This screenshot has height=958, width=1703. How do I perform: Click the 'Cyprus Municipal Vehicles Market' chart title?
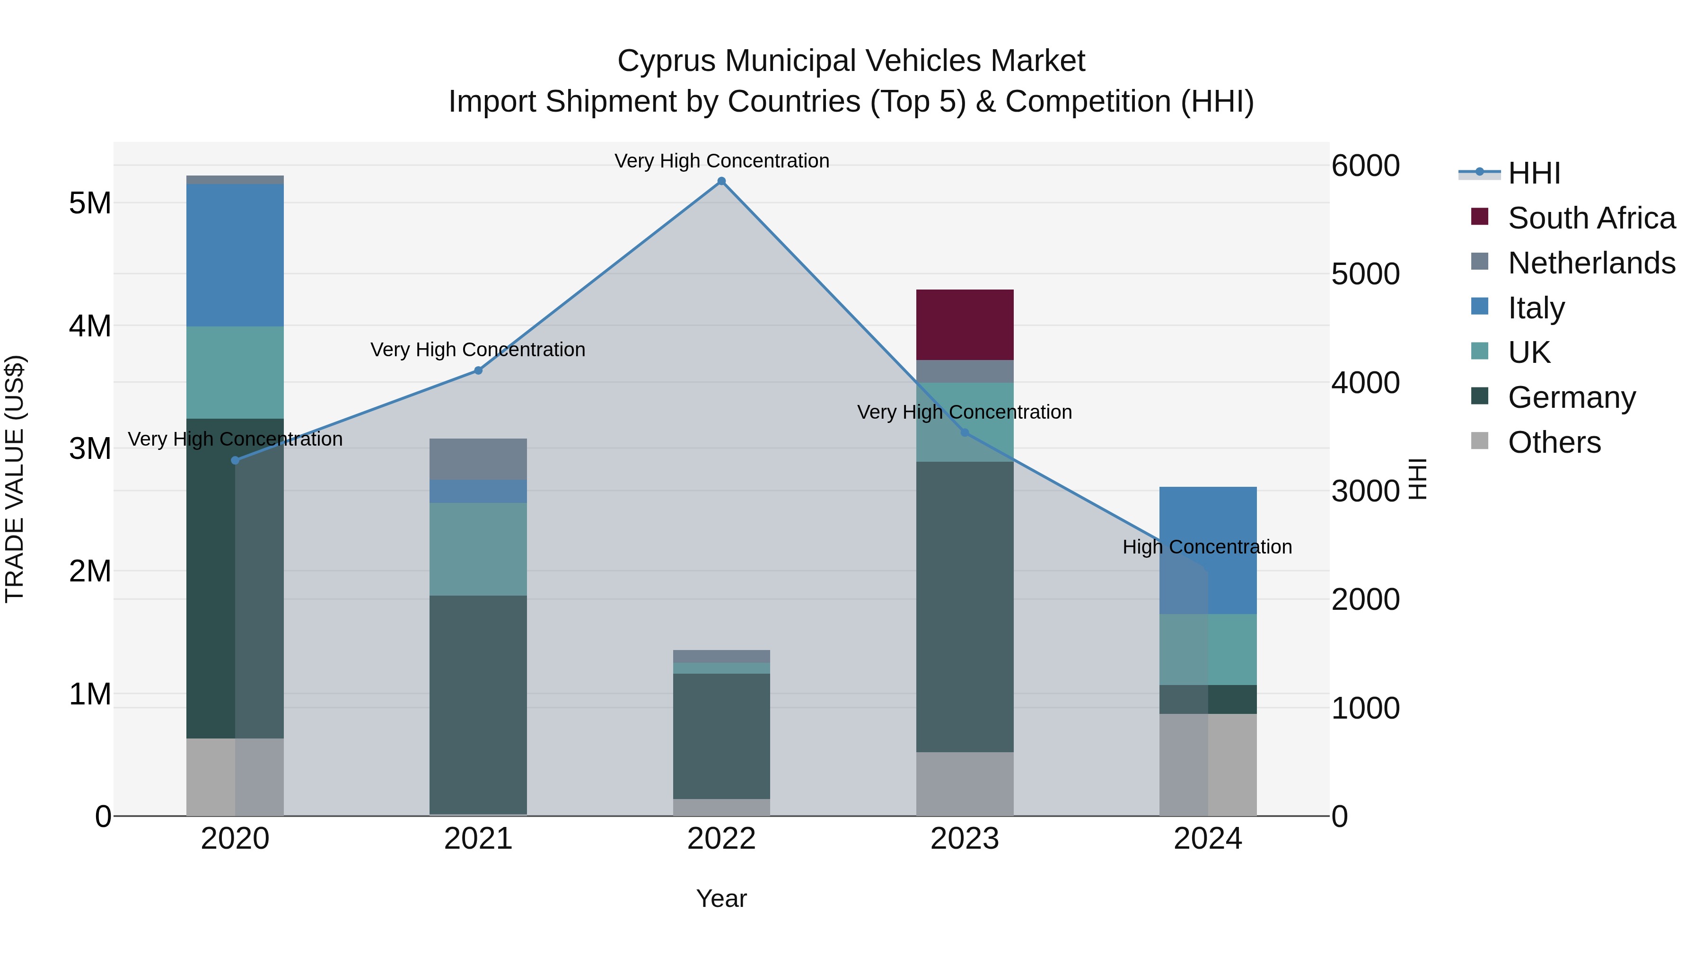[x=851, y=61]
